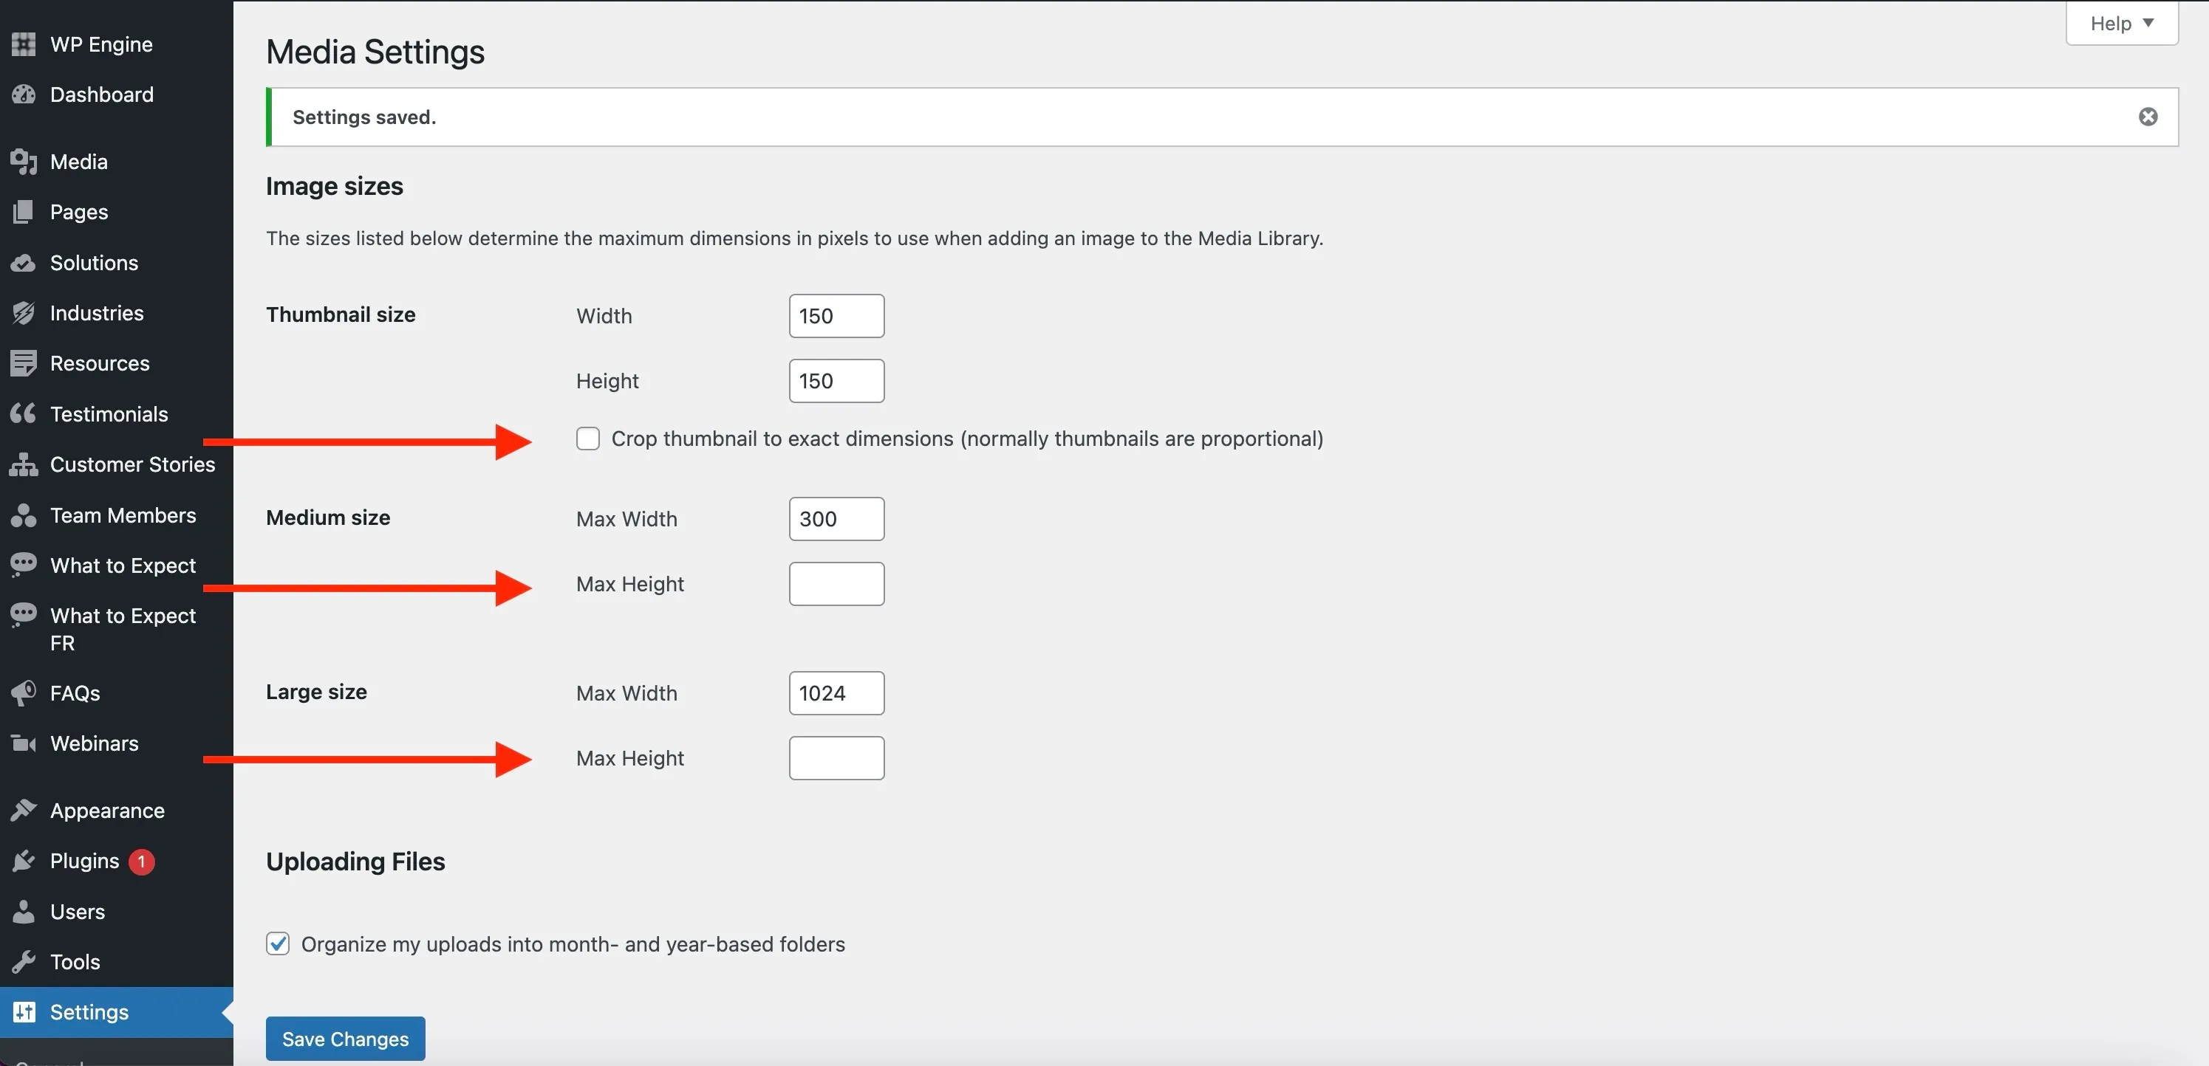Click the Medium size Max Height field
The image size is (2209, 1066).
pos(836,583)
